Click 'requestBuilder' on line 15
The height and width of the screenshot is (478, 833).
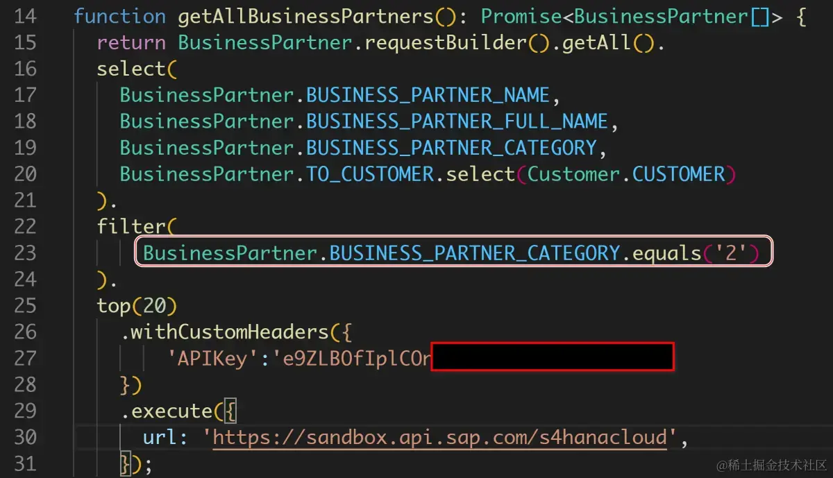point(446,43)
